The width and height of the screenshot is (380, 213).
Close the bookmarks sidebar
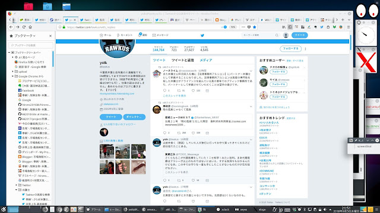point(50,35)
